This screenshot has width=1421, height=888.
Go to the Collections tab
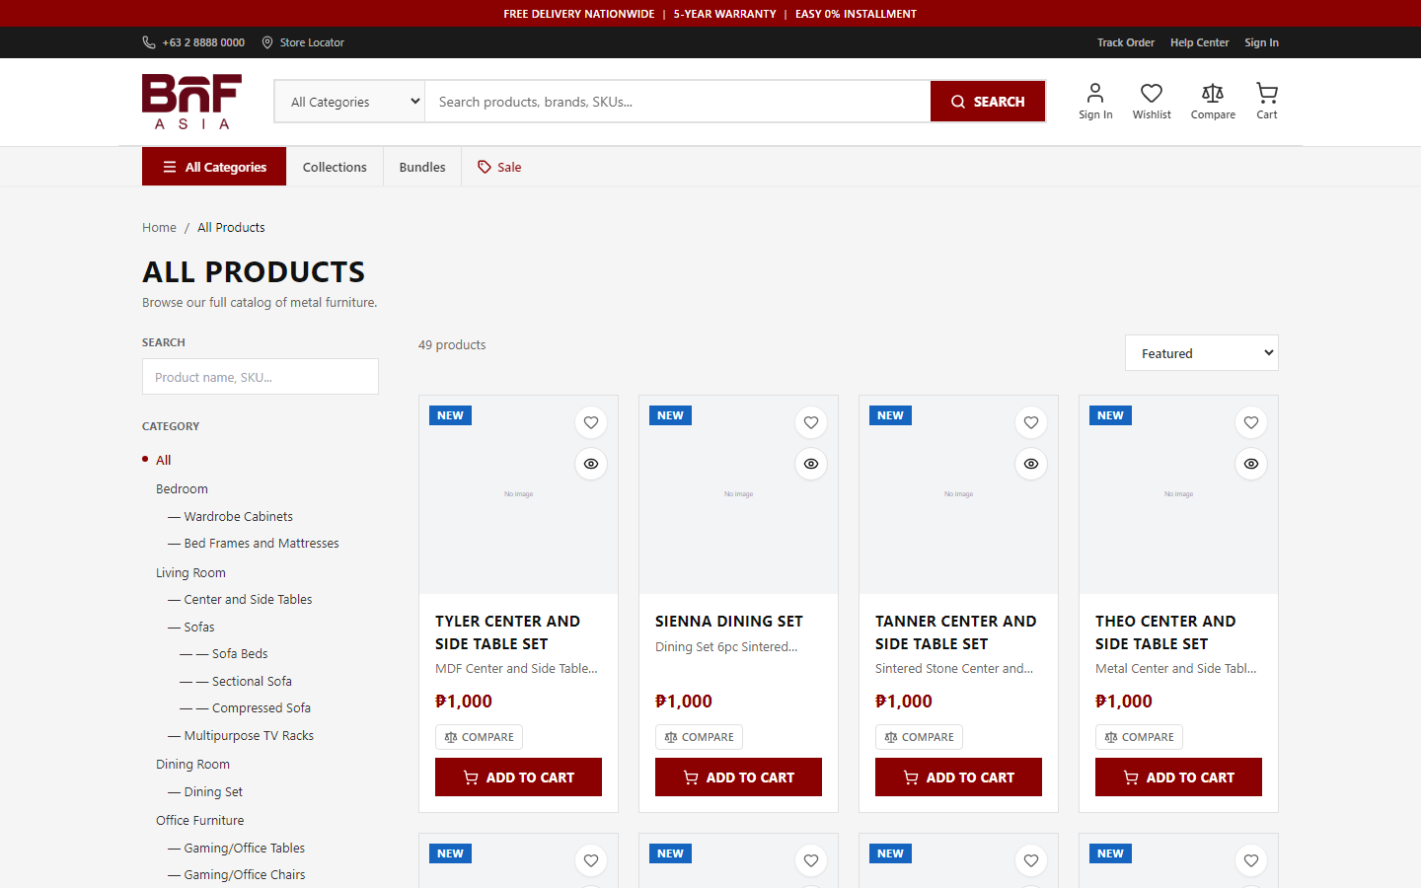coord(335,167)
